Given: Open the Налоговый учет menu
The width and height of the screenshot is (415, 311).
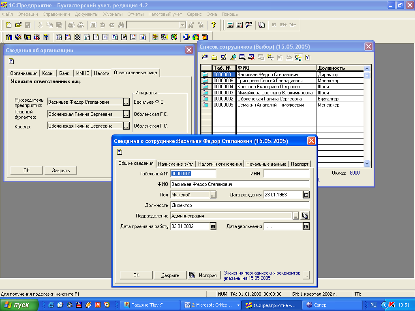Looking at the screenshot, I should click(x=165, y=14).
